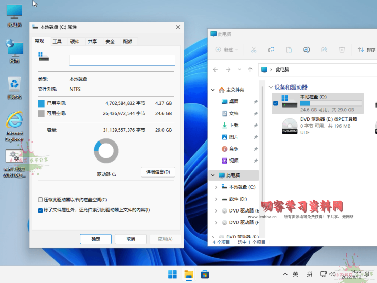377x283 pixels.
Task: Click the Delete trash icon in Explorer toolbar
Action: 342,50
